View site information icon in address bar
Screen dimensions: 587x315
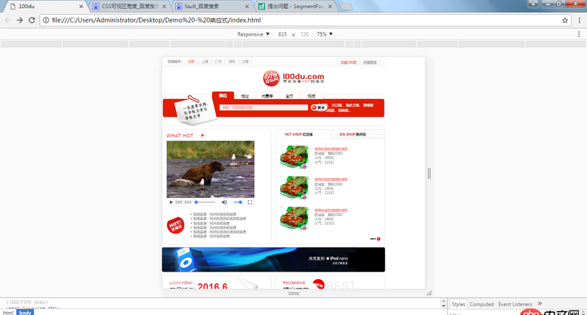(x=45, y=21)
